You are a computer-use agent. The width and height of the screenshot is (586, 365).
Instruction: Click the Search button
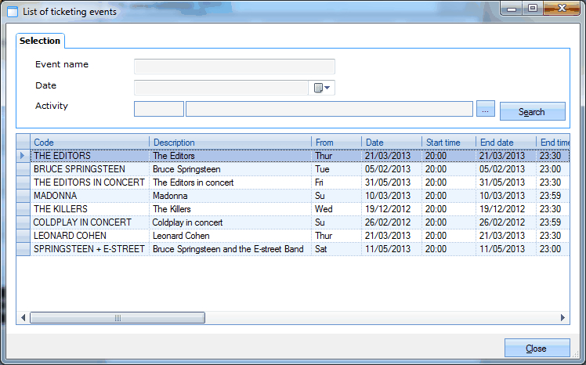point(532,111)
